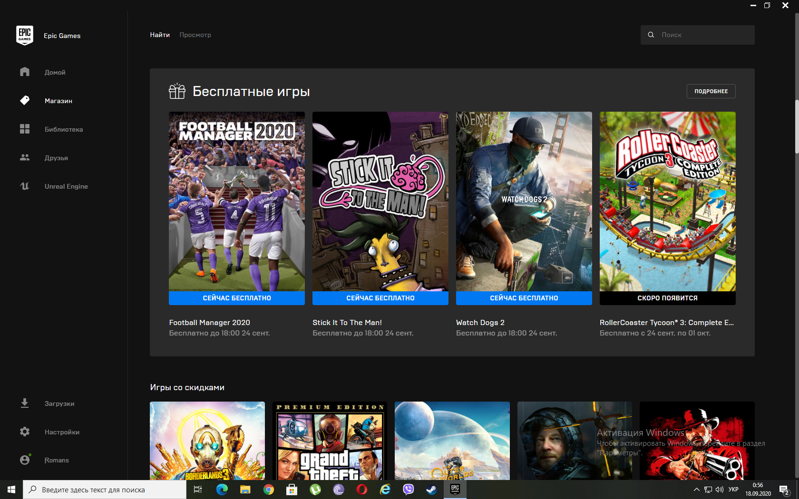Click the Epic Games taskbar icon
Screen dimensions: 799x499
pos(455,489)
